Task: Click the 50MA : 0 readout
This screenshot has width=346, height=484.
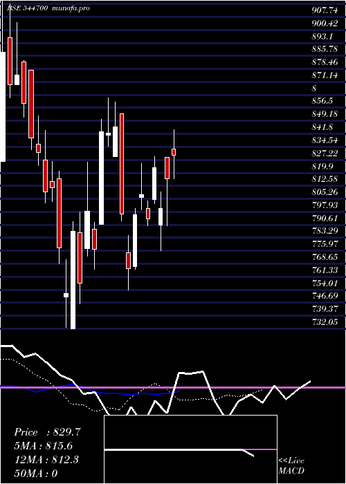Action: pos(36,474)
